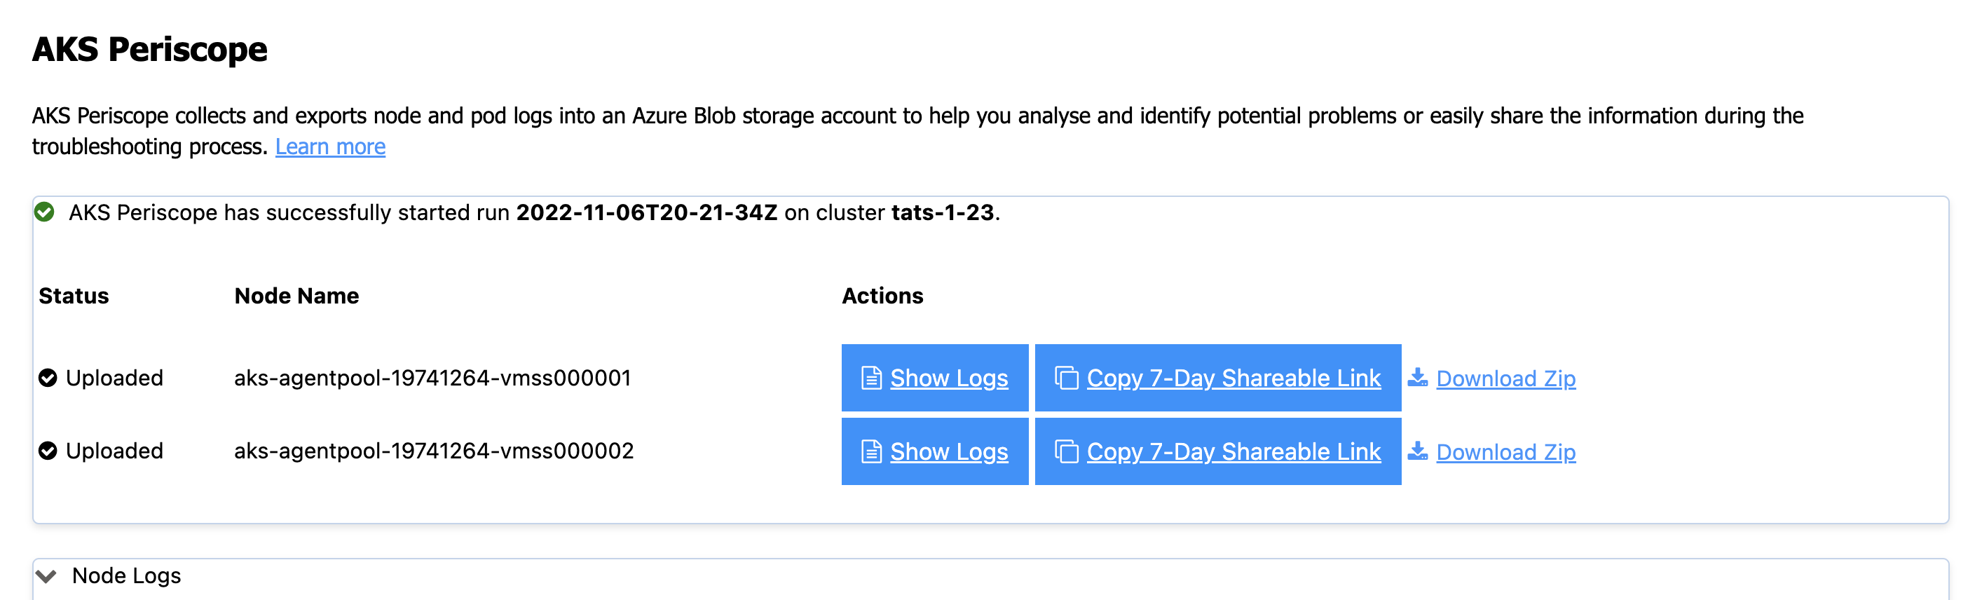Download Zip for node vmss000002
1982x600 pixels.
pyautogui.click(x=1505, y=452)
